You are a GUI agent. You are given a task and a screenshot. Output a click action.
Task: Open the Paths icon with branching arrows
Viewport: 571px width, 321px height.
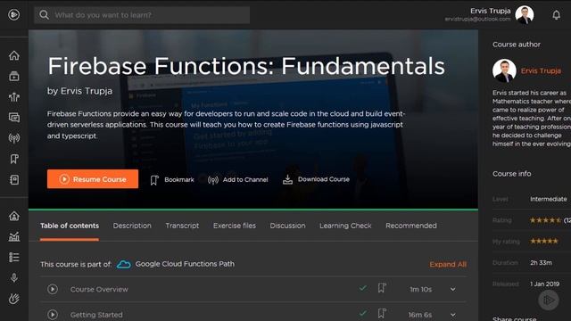(14, 97)
